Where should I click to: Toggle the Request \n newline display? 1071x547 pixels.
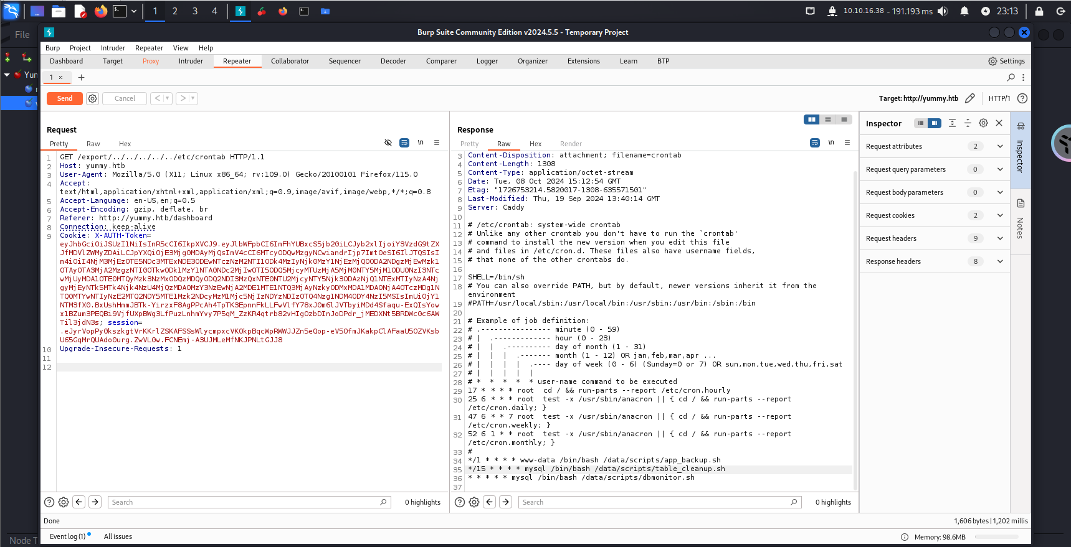point(421,143)
